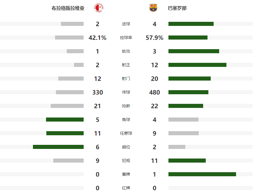Click the 控球率 stat label

pyautogui.click(x=126, y=38)
